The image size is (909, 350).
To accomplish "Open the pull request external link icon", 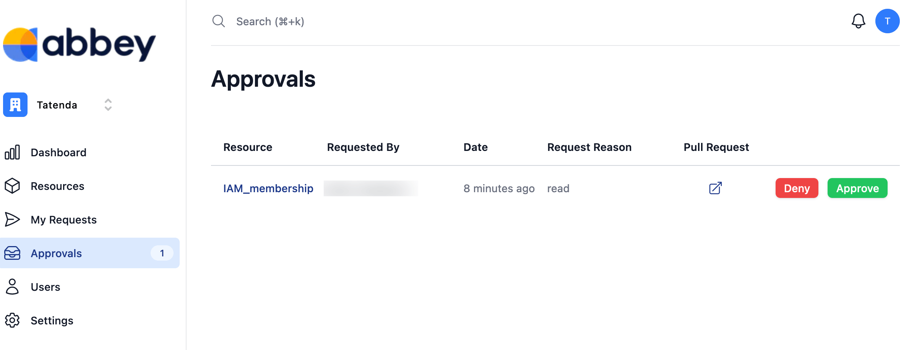I will (x=715, y=188).
